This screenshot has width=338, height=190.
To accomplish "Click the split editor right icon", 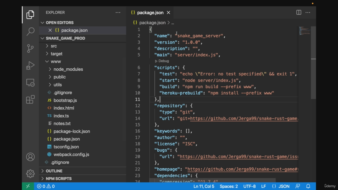I will 299,12.
